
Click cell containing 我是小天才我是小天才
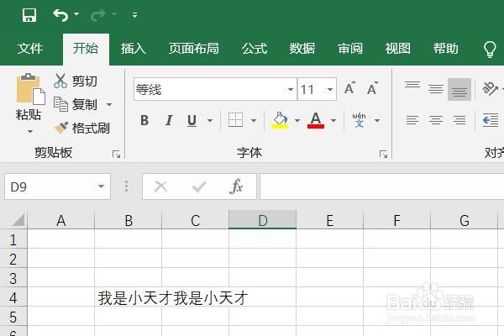point(128,297)
